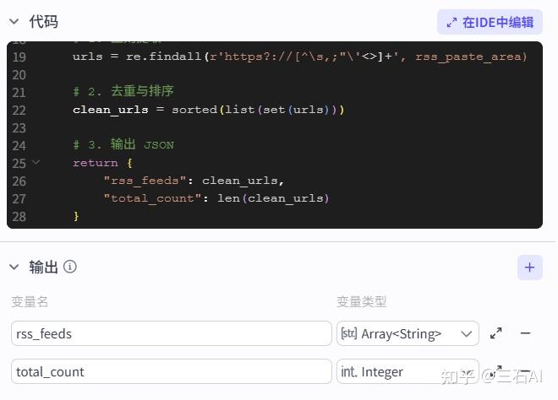558x400 pixels.
Task: Add a new output variable with plus
Action: 529,268
